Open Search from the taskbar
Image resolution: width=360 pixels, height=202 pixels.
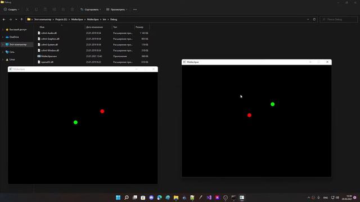coord(126,198)
